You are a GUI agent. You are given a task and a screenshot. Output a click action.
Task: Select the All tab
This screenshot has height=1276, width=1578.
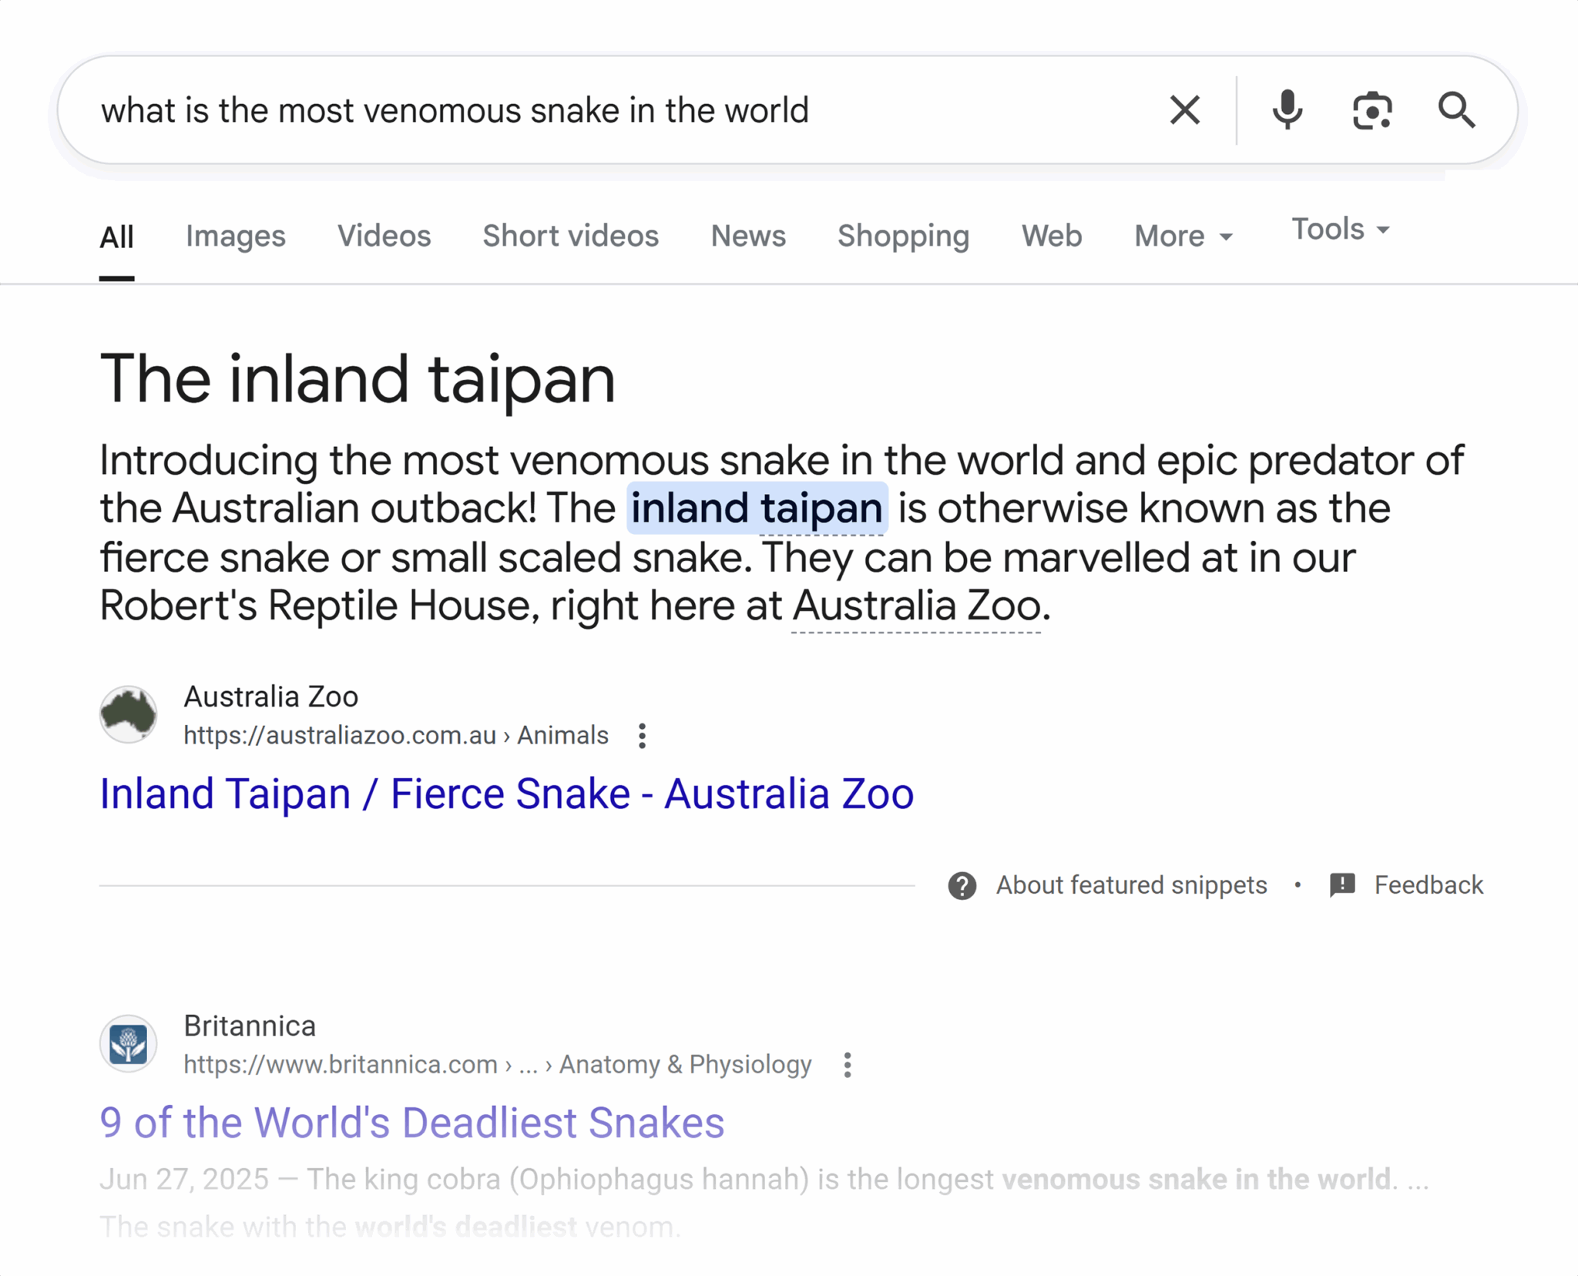tap(116, 237)
